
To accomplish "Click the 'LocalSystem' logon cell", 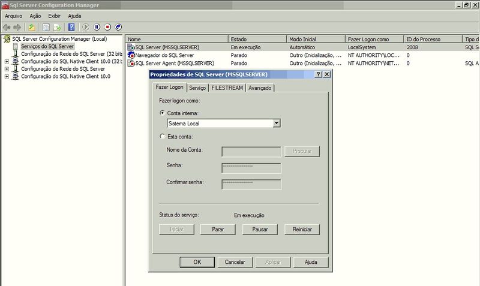I will tap(362, 47).
